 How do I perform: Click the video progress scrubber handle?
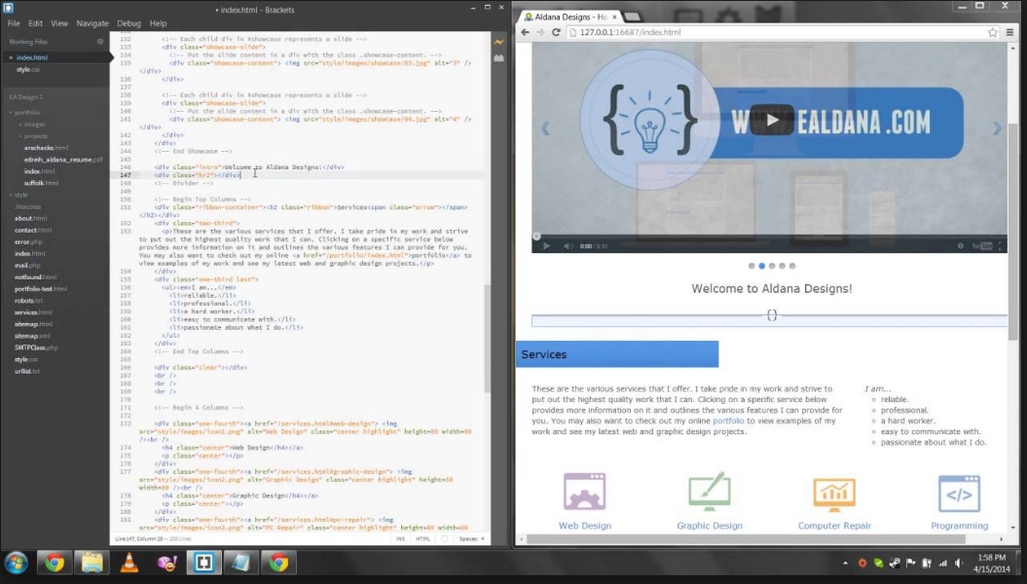[x=536, y=236]
